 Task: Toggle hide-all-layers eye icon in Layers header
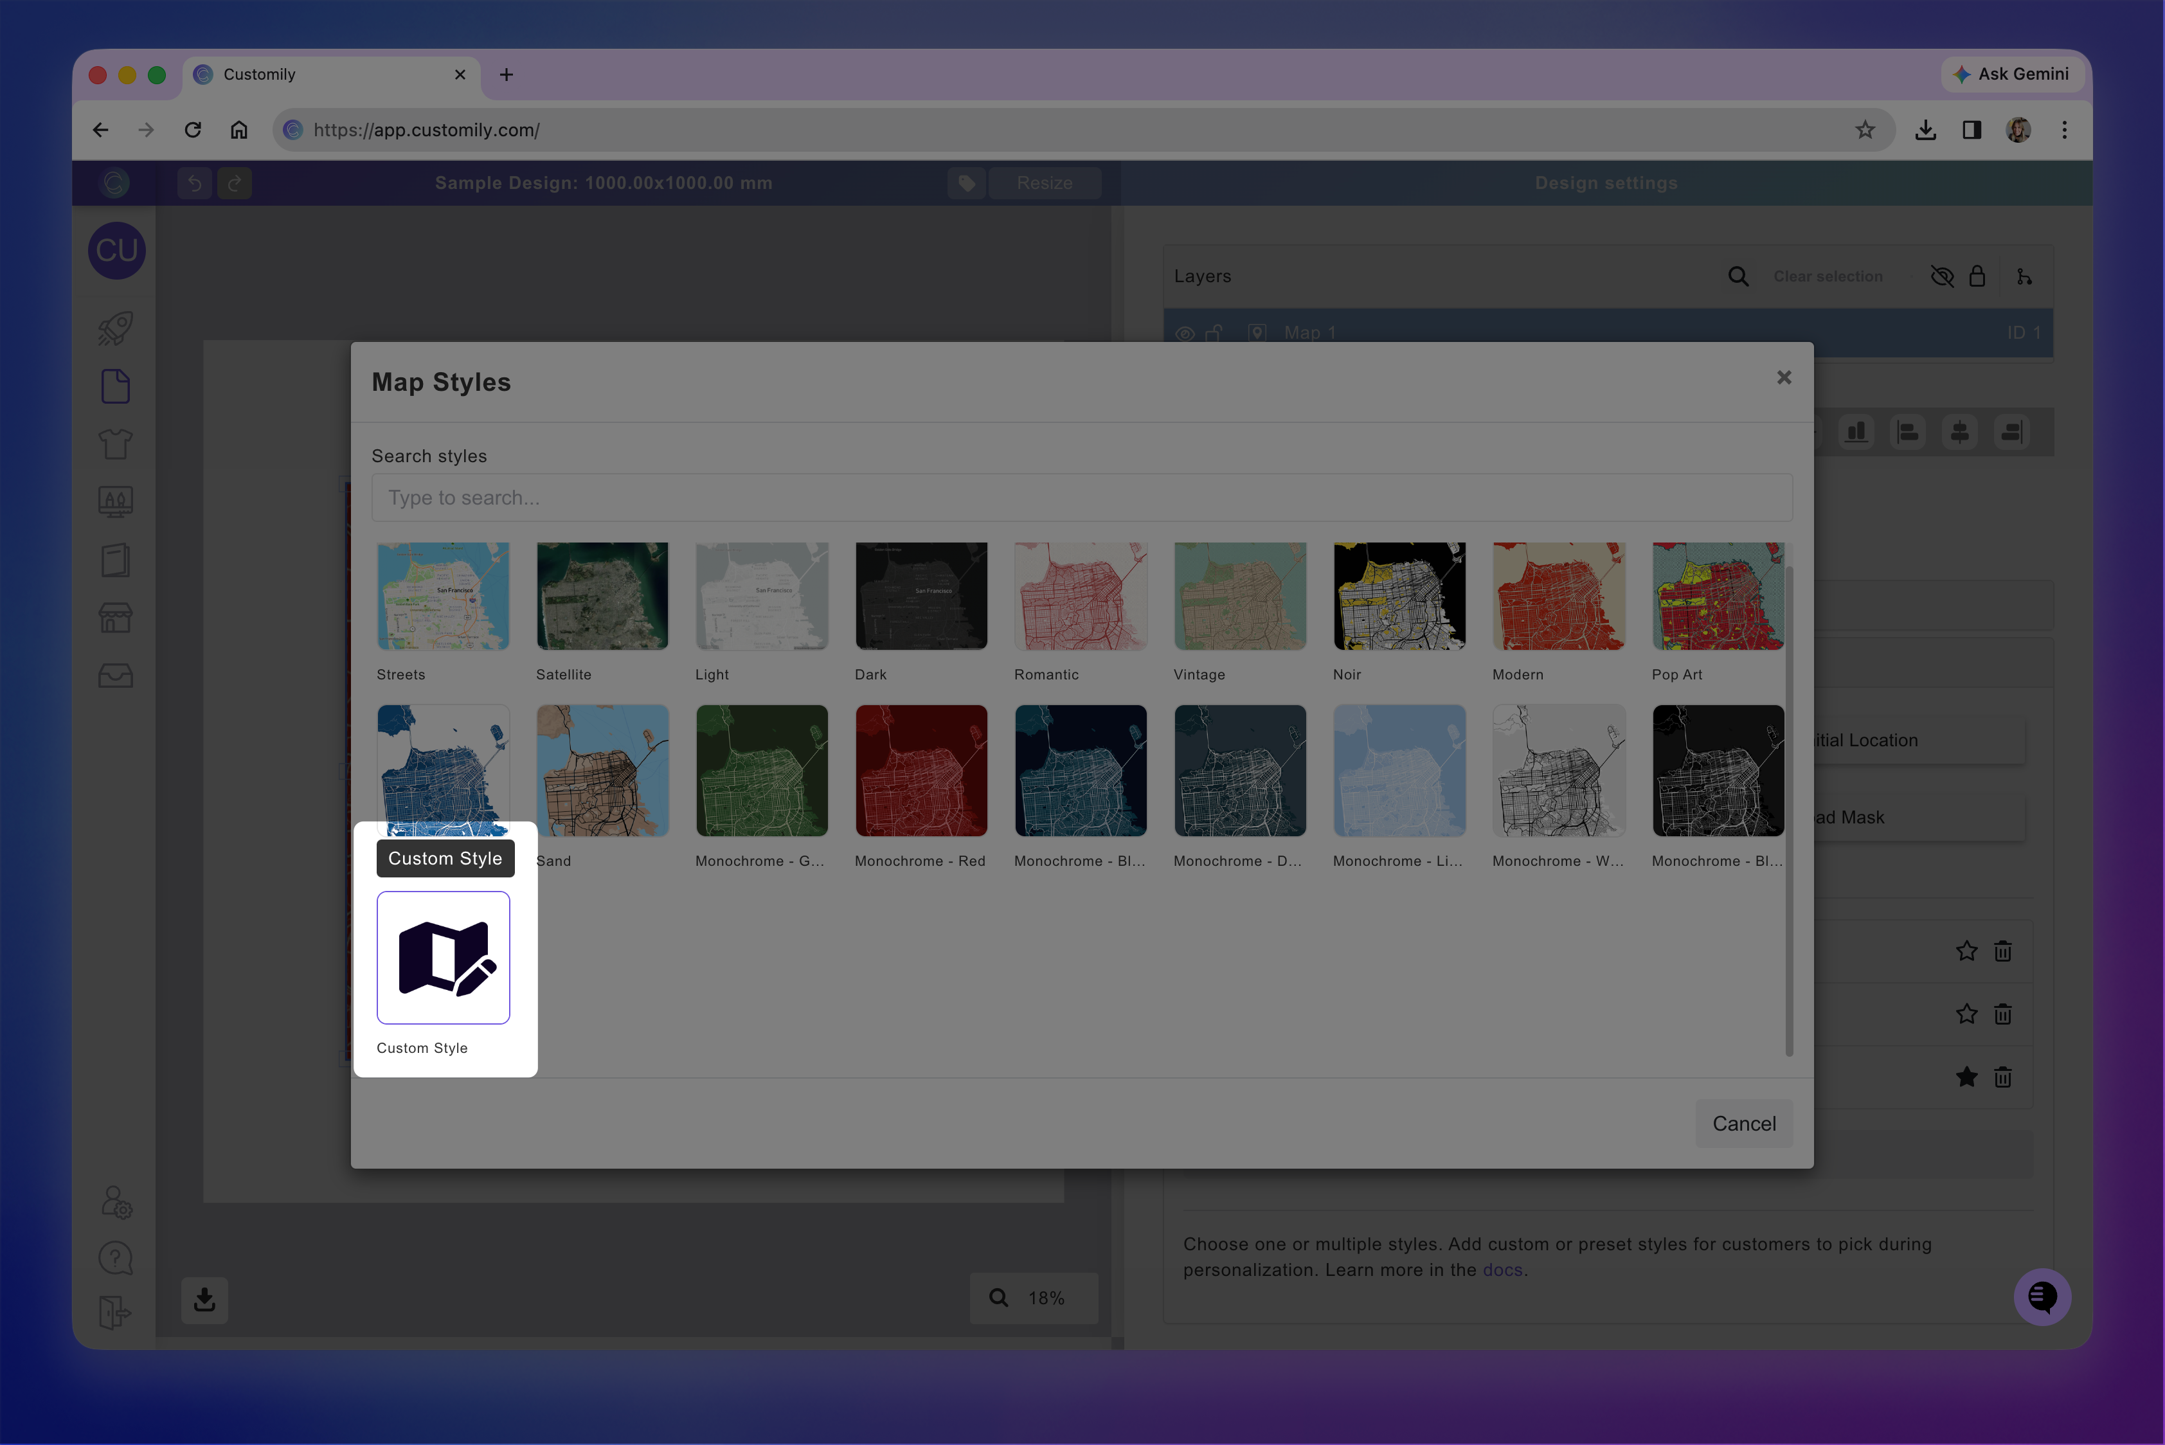pyautogui.click(x=1942, y=276)
